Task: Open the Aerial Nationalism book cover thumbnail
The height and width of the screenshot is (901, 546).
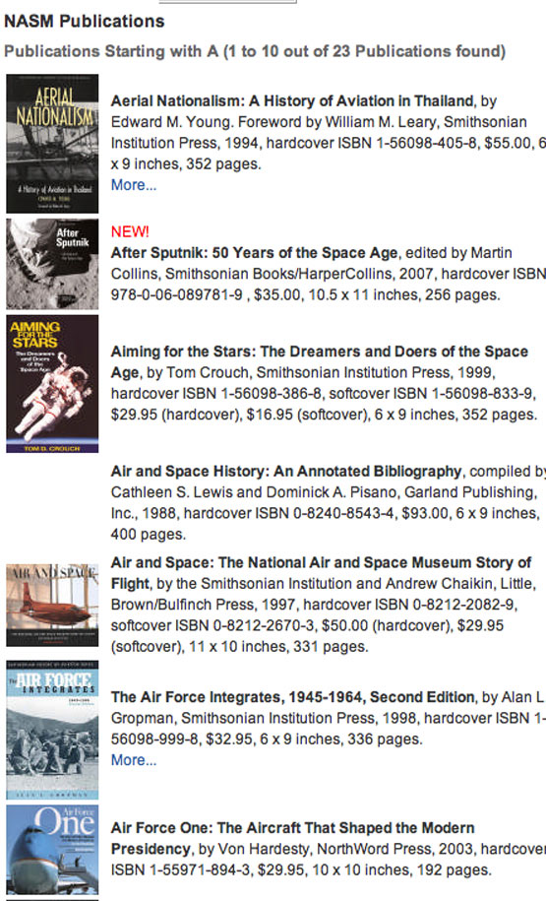Action: click(52, 144)
